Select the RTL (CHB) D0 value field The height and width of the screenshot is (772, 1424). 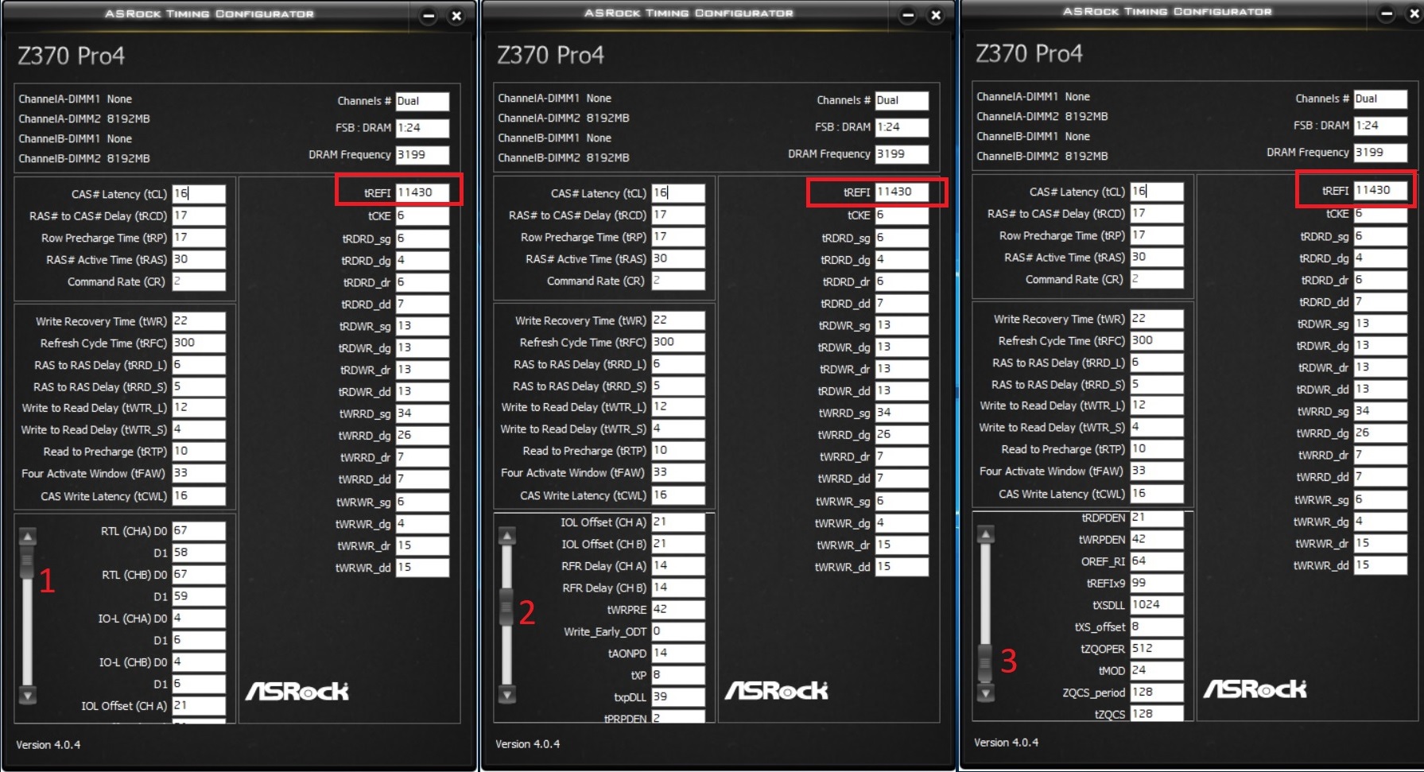click(x=199, y=574)
